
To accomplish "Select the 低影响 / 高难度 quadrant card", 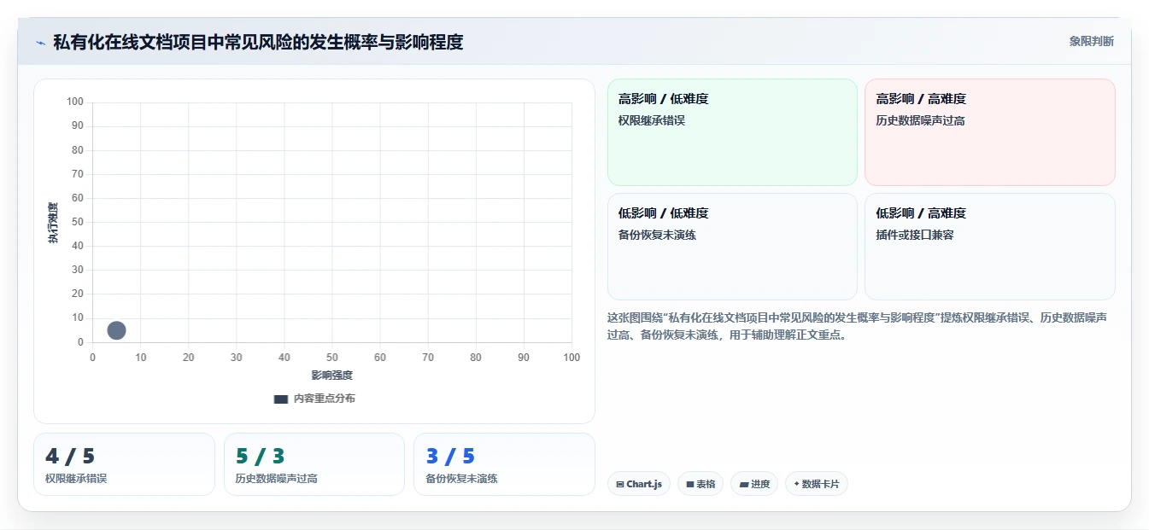I will 989,247.
